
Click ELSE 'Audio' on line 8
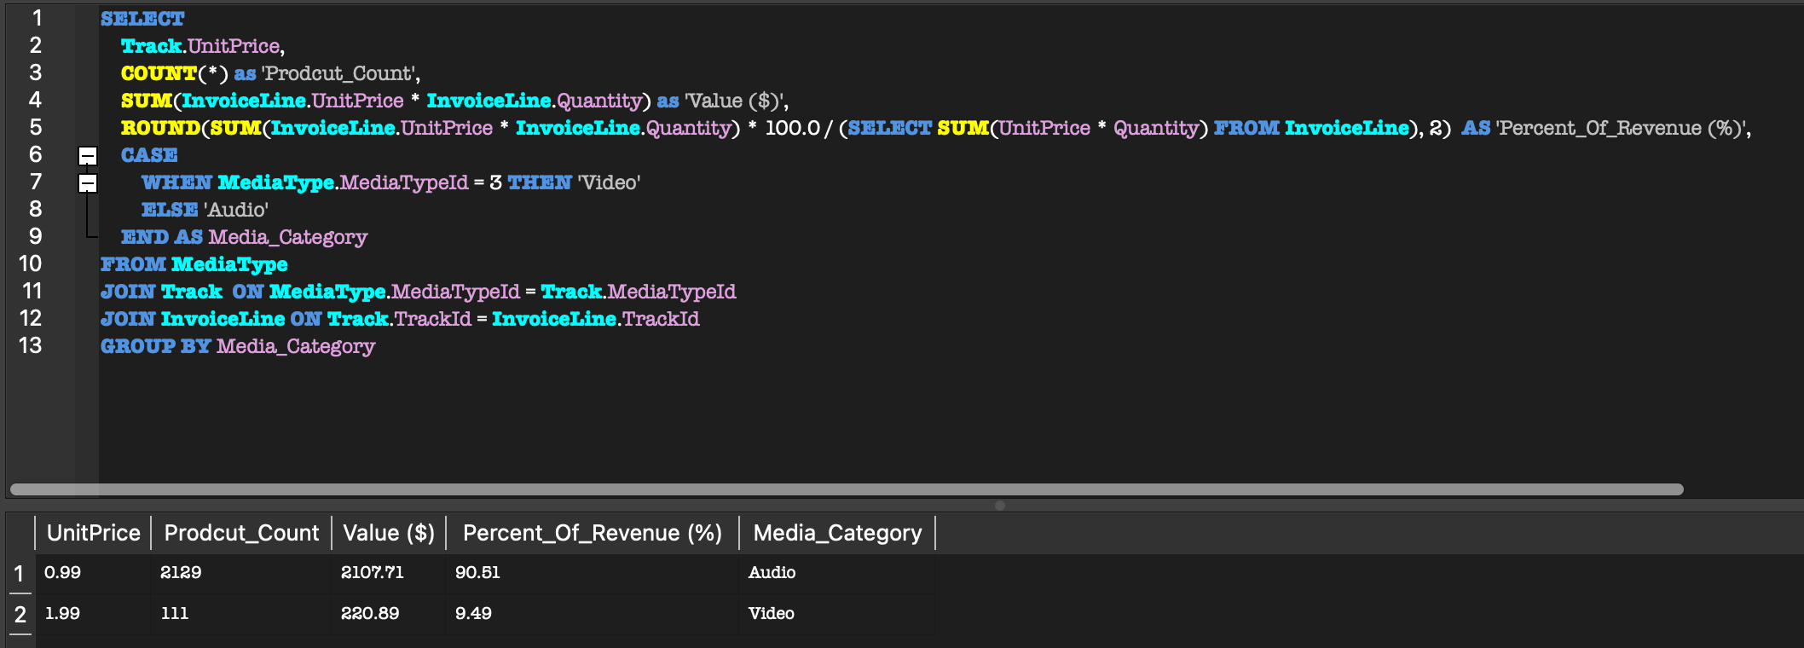pos(205,210)
